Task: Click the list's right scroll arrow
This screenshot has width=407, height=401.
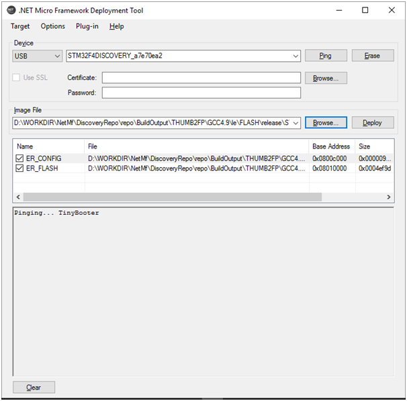Action: tap(389, 197)
